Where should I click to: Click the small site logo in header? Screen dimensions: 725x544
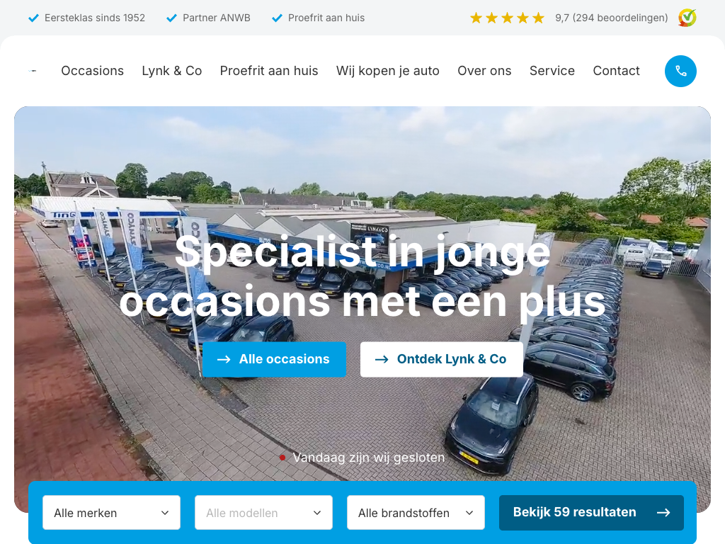(x=33, y=71)
